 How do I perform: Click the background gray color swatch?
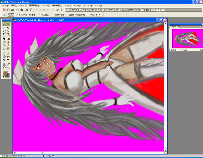(x=8, y=76)
